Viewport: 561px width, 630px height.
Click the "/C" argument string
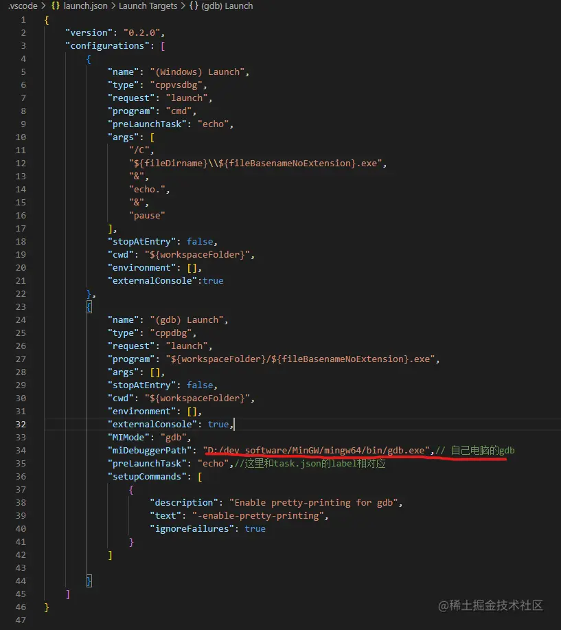(x=139, y=150)
